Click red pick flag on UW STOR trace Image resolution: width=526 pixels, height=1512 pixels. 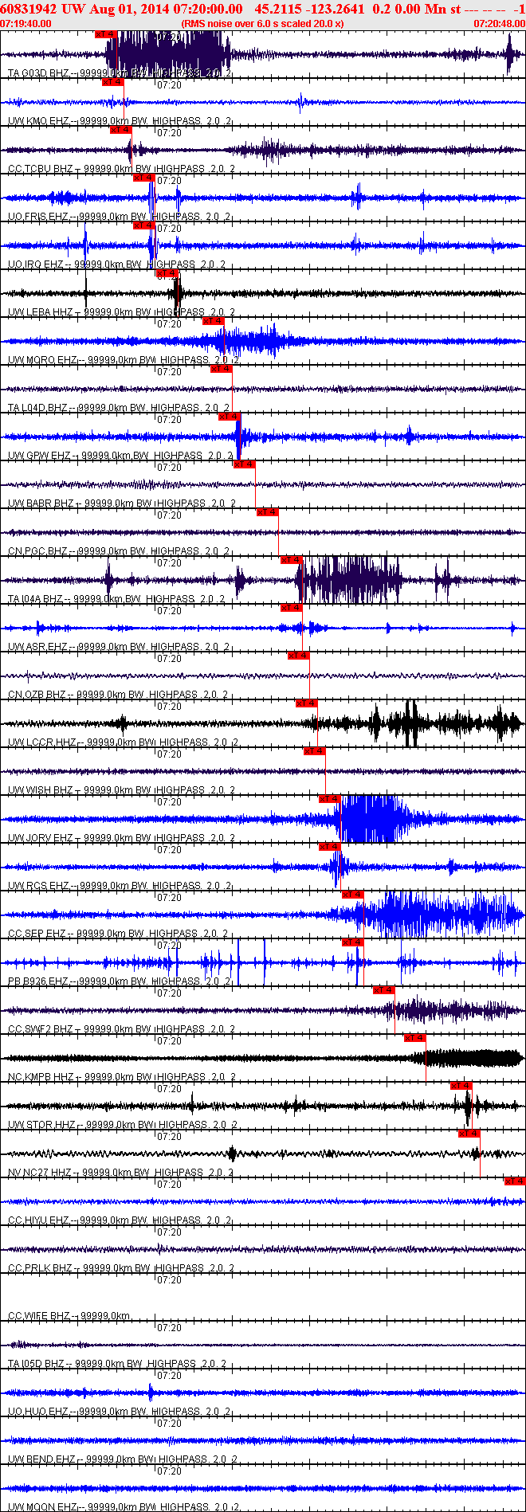tap(461, 1086)
